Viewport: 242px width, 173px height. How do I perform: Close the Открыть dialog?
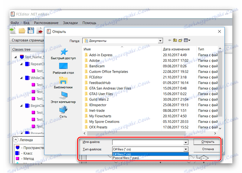coord(219,31)
